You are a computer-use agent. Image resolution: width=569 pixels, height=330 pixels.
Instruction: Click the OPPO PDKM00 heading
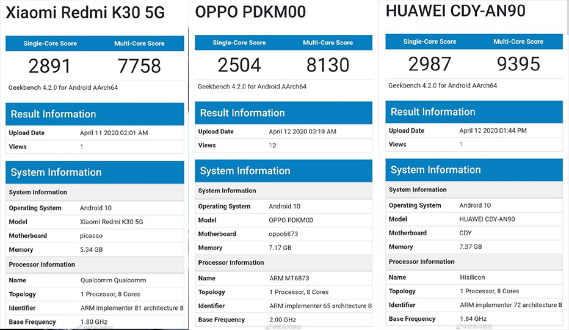pyautogui.click(x=250, y=12)
